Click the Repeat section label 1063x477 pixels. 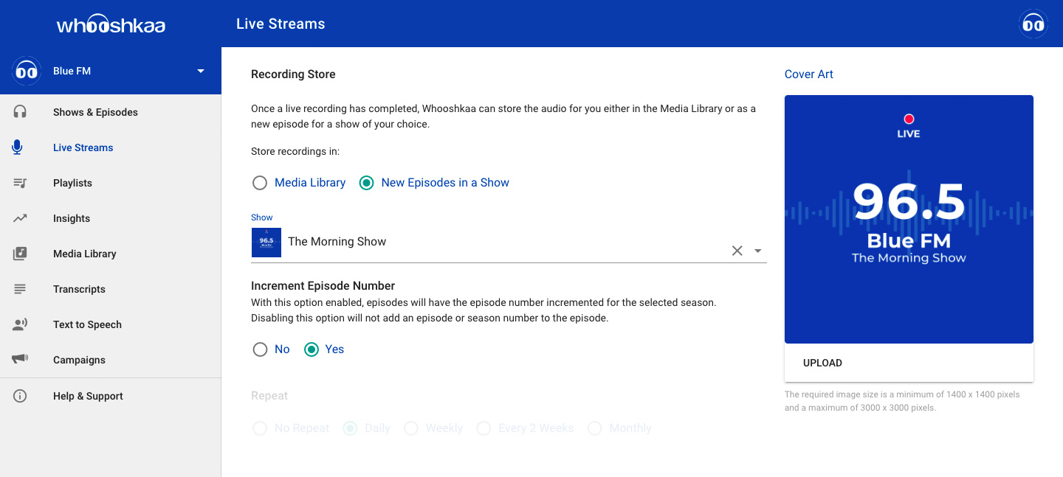(x=269, y=396)
